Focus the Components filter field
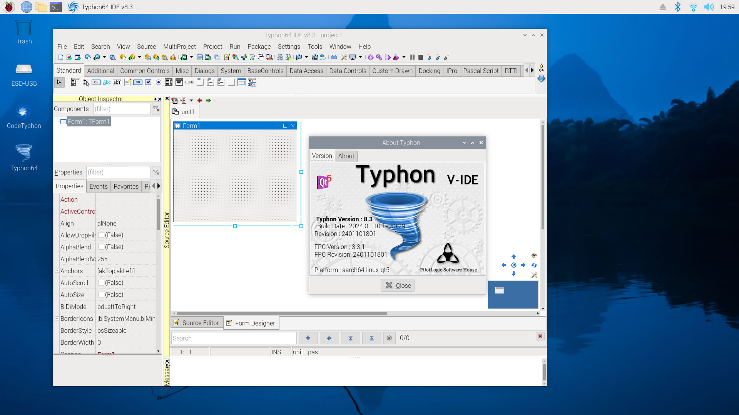Screen dimensions: 739x415 tap(122, 109)
